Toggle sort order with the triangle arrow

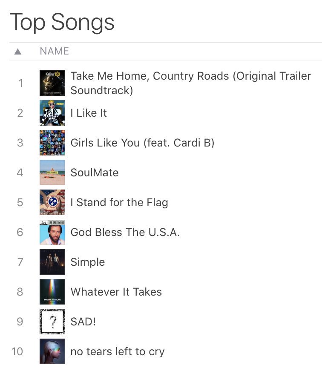click(x=18, y=51)
